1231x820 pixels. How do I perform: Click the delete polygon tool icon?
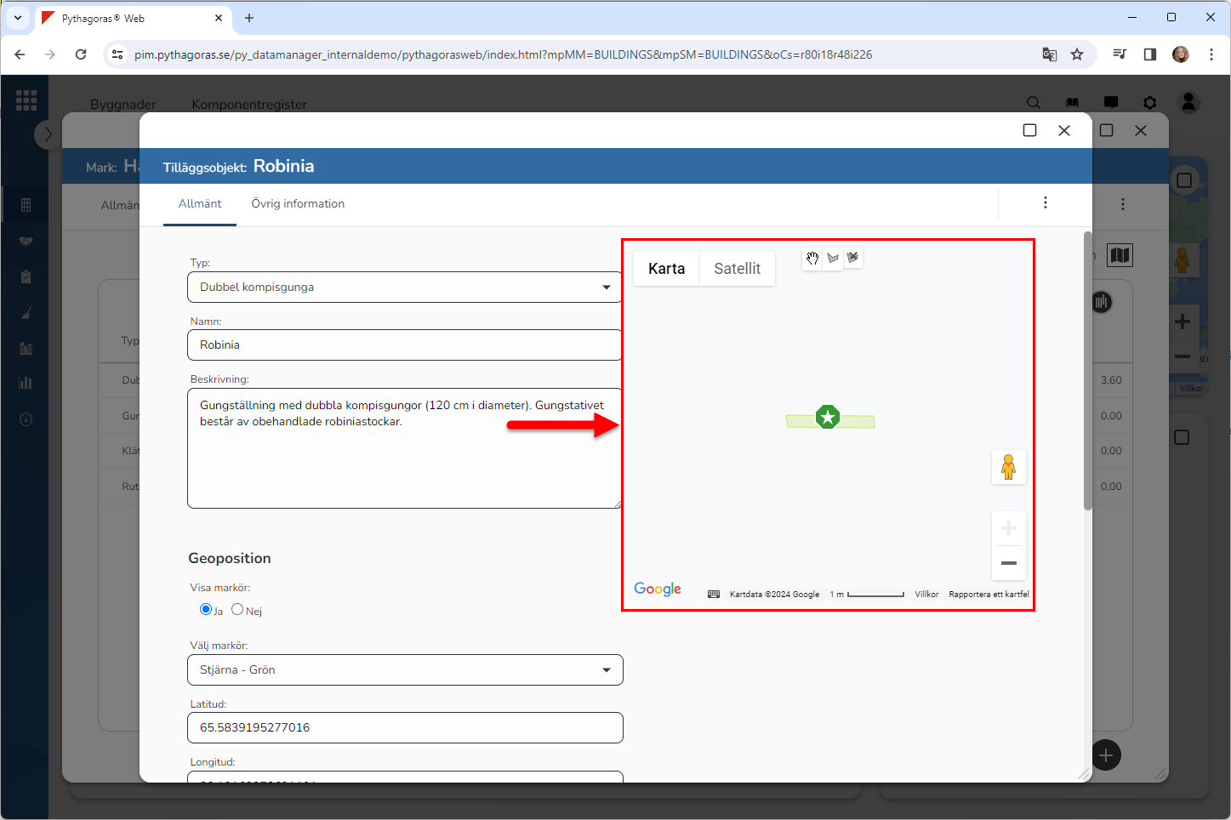(852, 258)
